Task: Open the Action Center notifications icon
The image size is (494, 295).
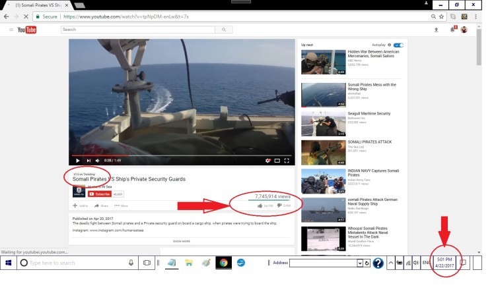Action: 463,263
